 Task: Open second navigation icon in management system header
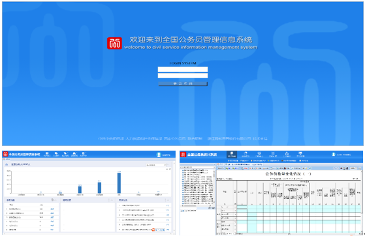56,154
